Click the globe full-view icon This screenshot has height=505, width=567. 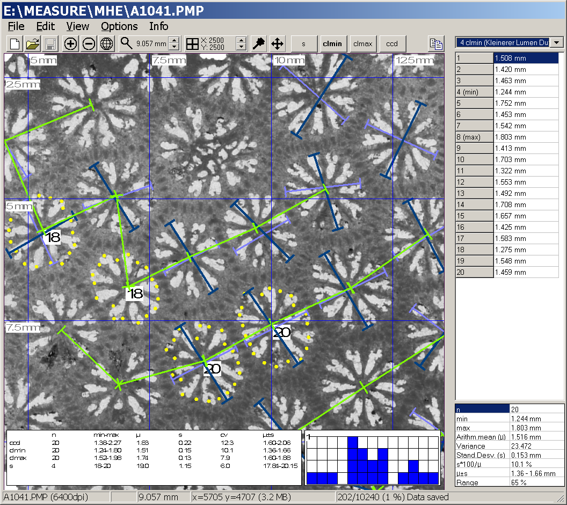point(106,44)
